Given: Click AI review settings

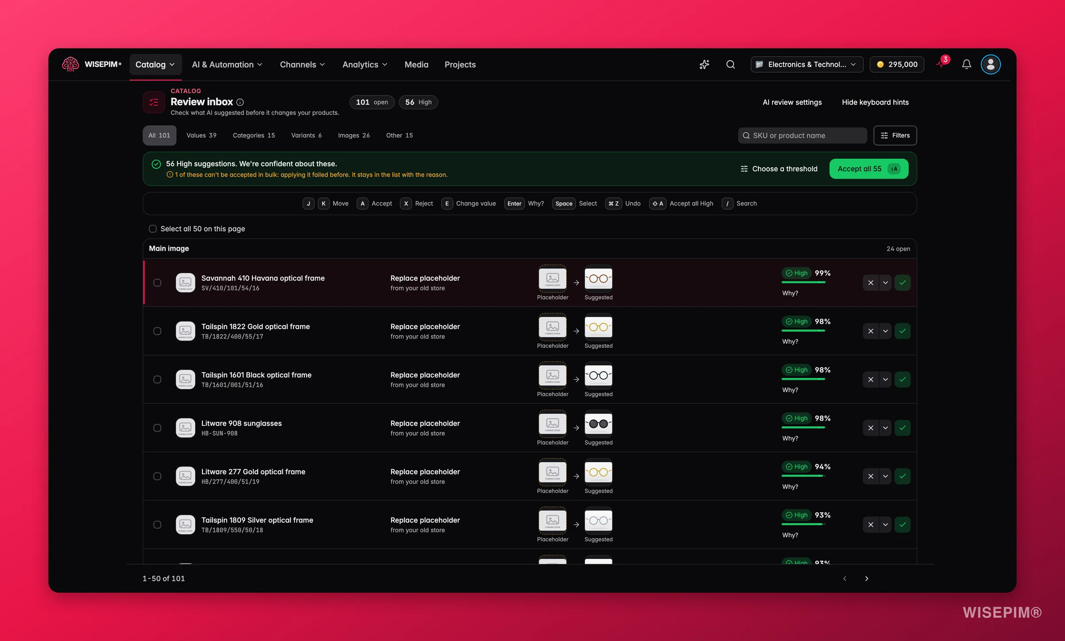Looking at the screenshot, I should point(792,102).
